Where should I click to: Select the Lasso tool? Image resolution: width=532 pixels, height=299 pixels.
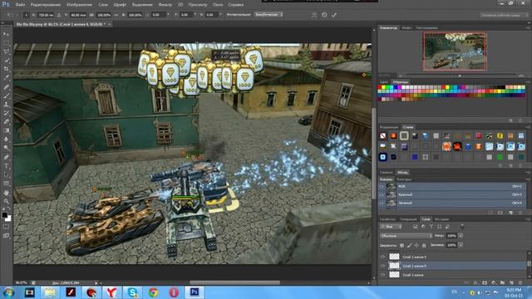pyautogui.click(x=6, y=51)
